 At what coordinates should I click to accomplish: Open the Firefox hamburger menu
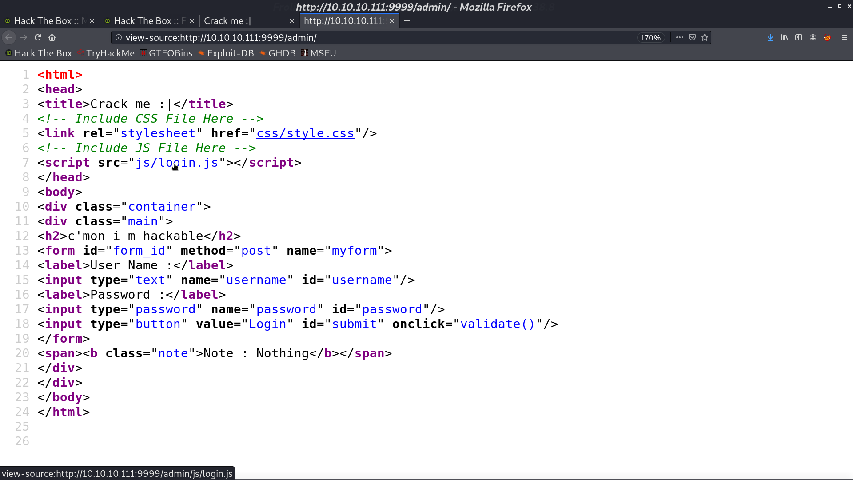coord(845,38)
